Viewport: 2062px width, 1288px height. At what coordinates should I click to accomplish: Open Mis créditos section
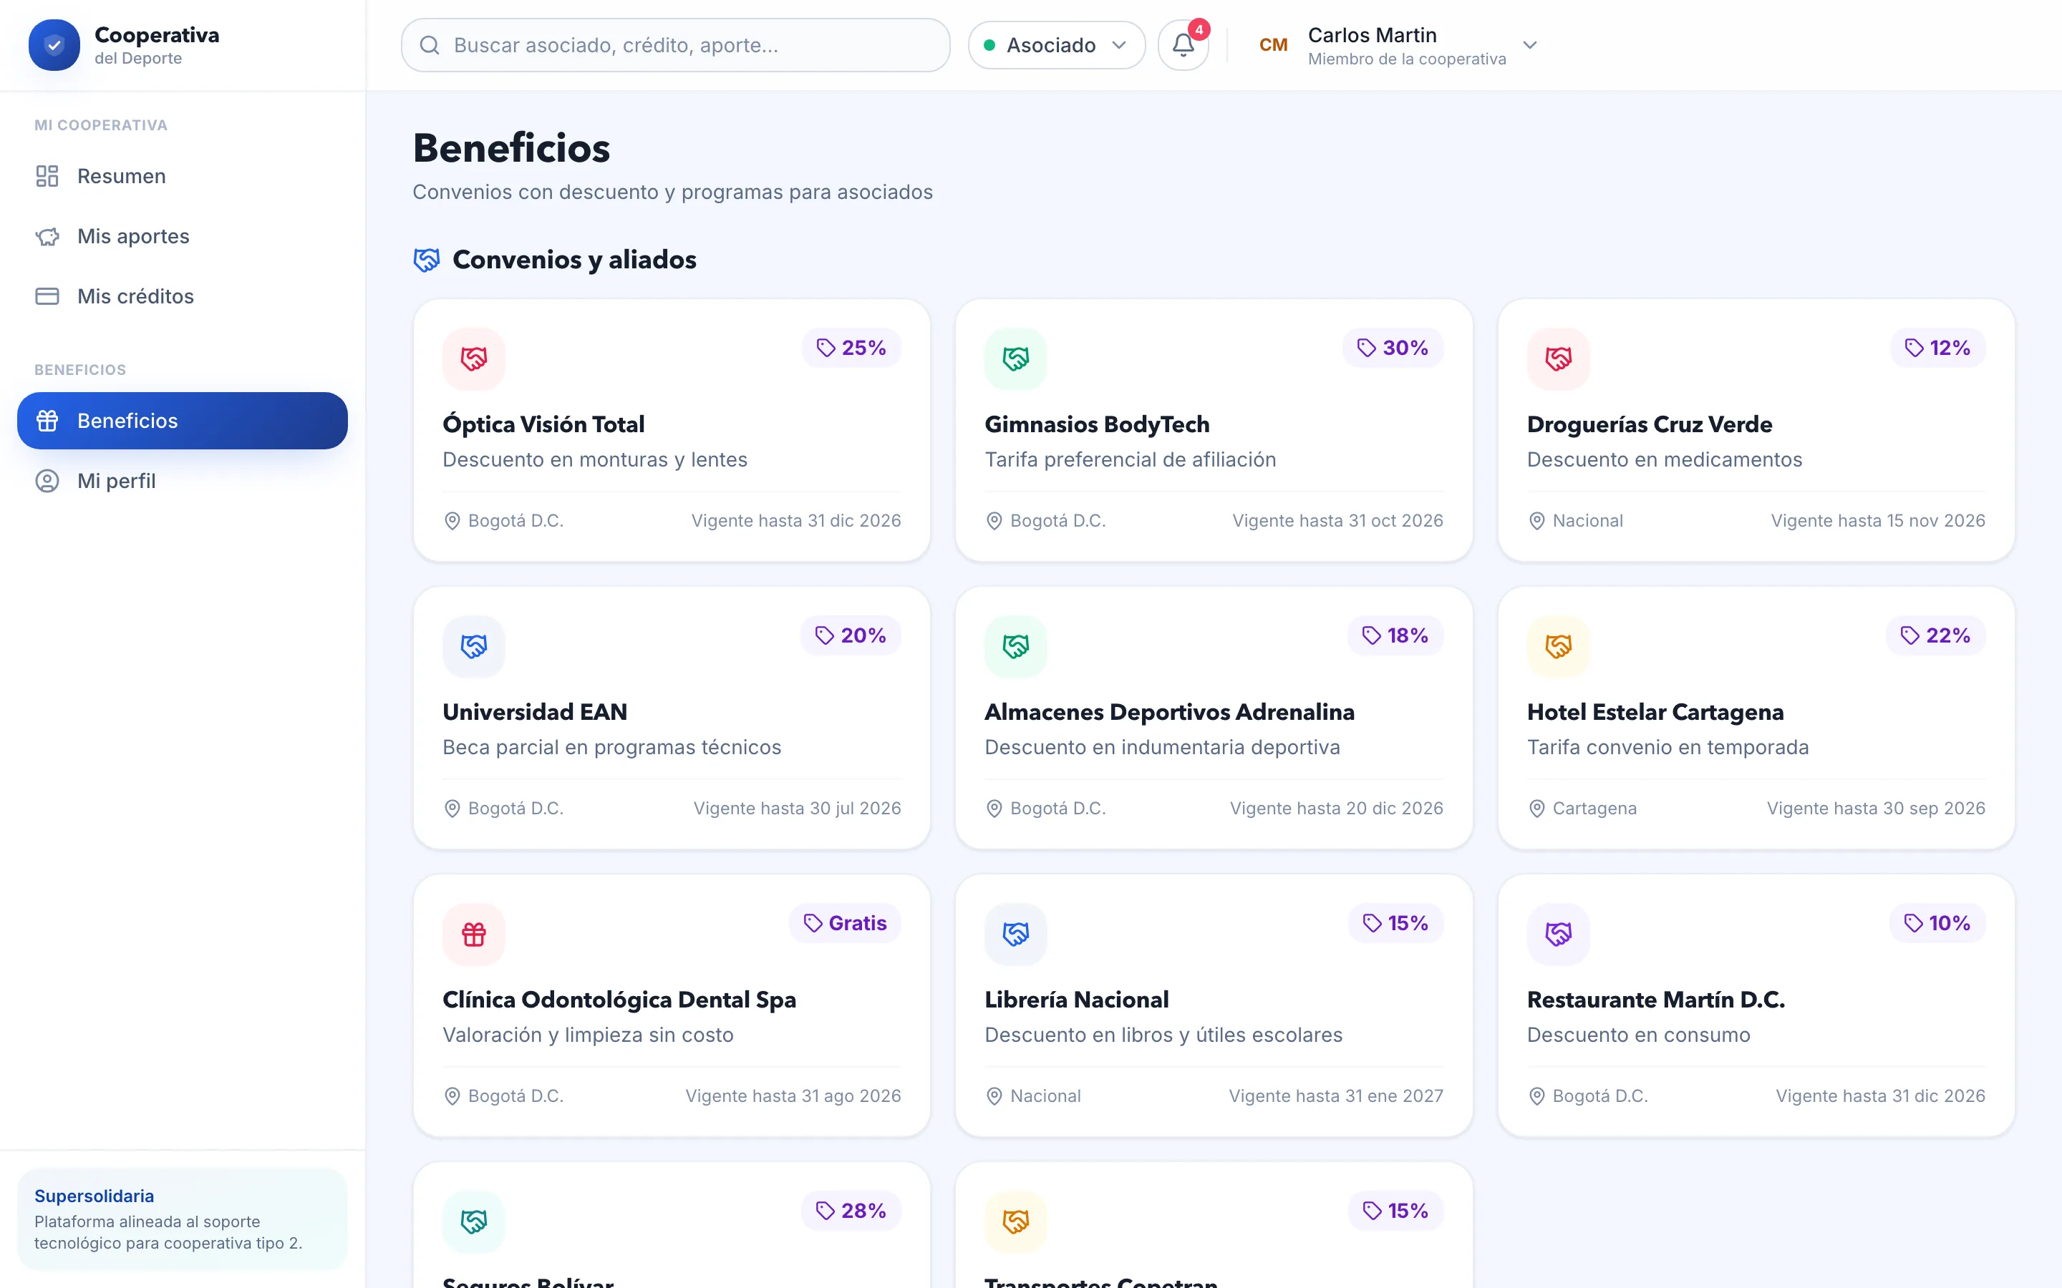point(183,296)
